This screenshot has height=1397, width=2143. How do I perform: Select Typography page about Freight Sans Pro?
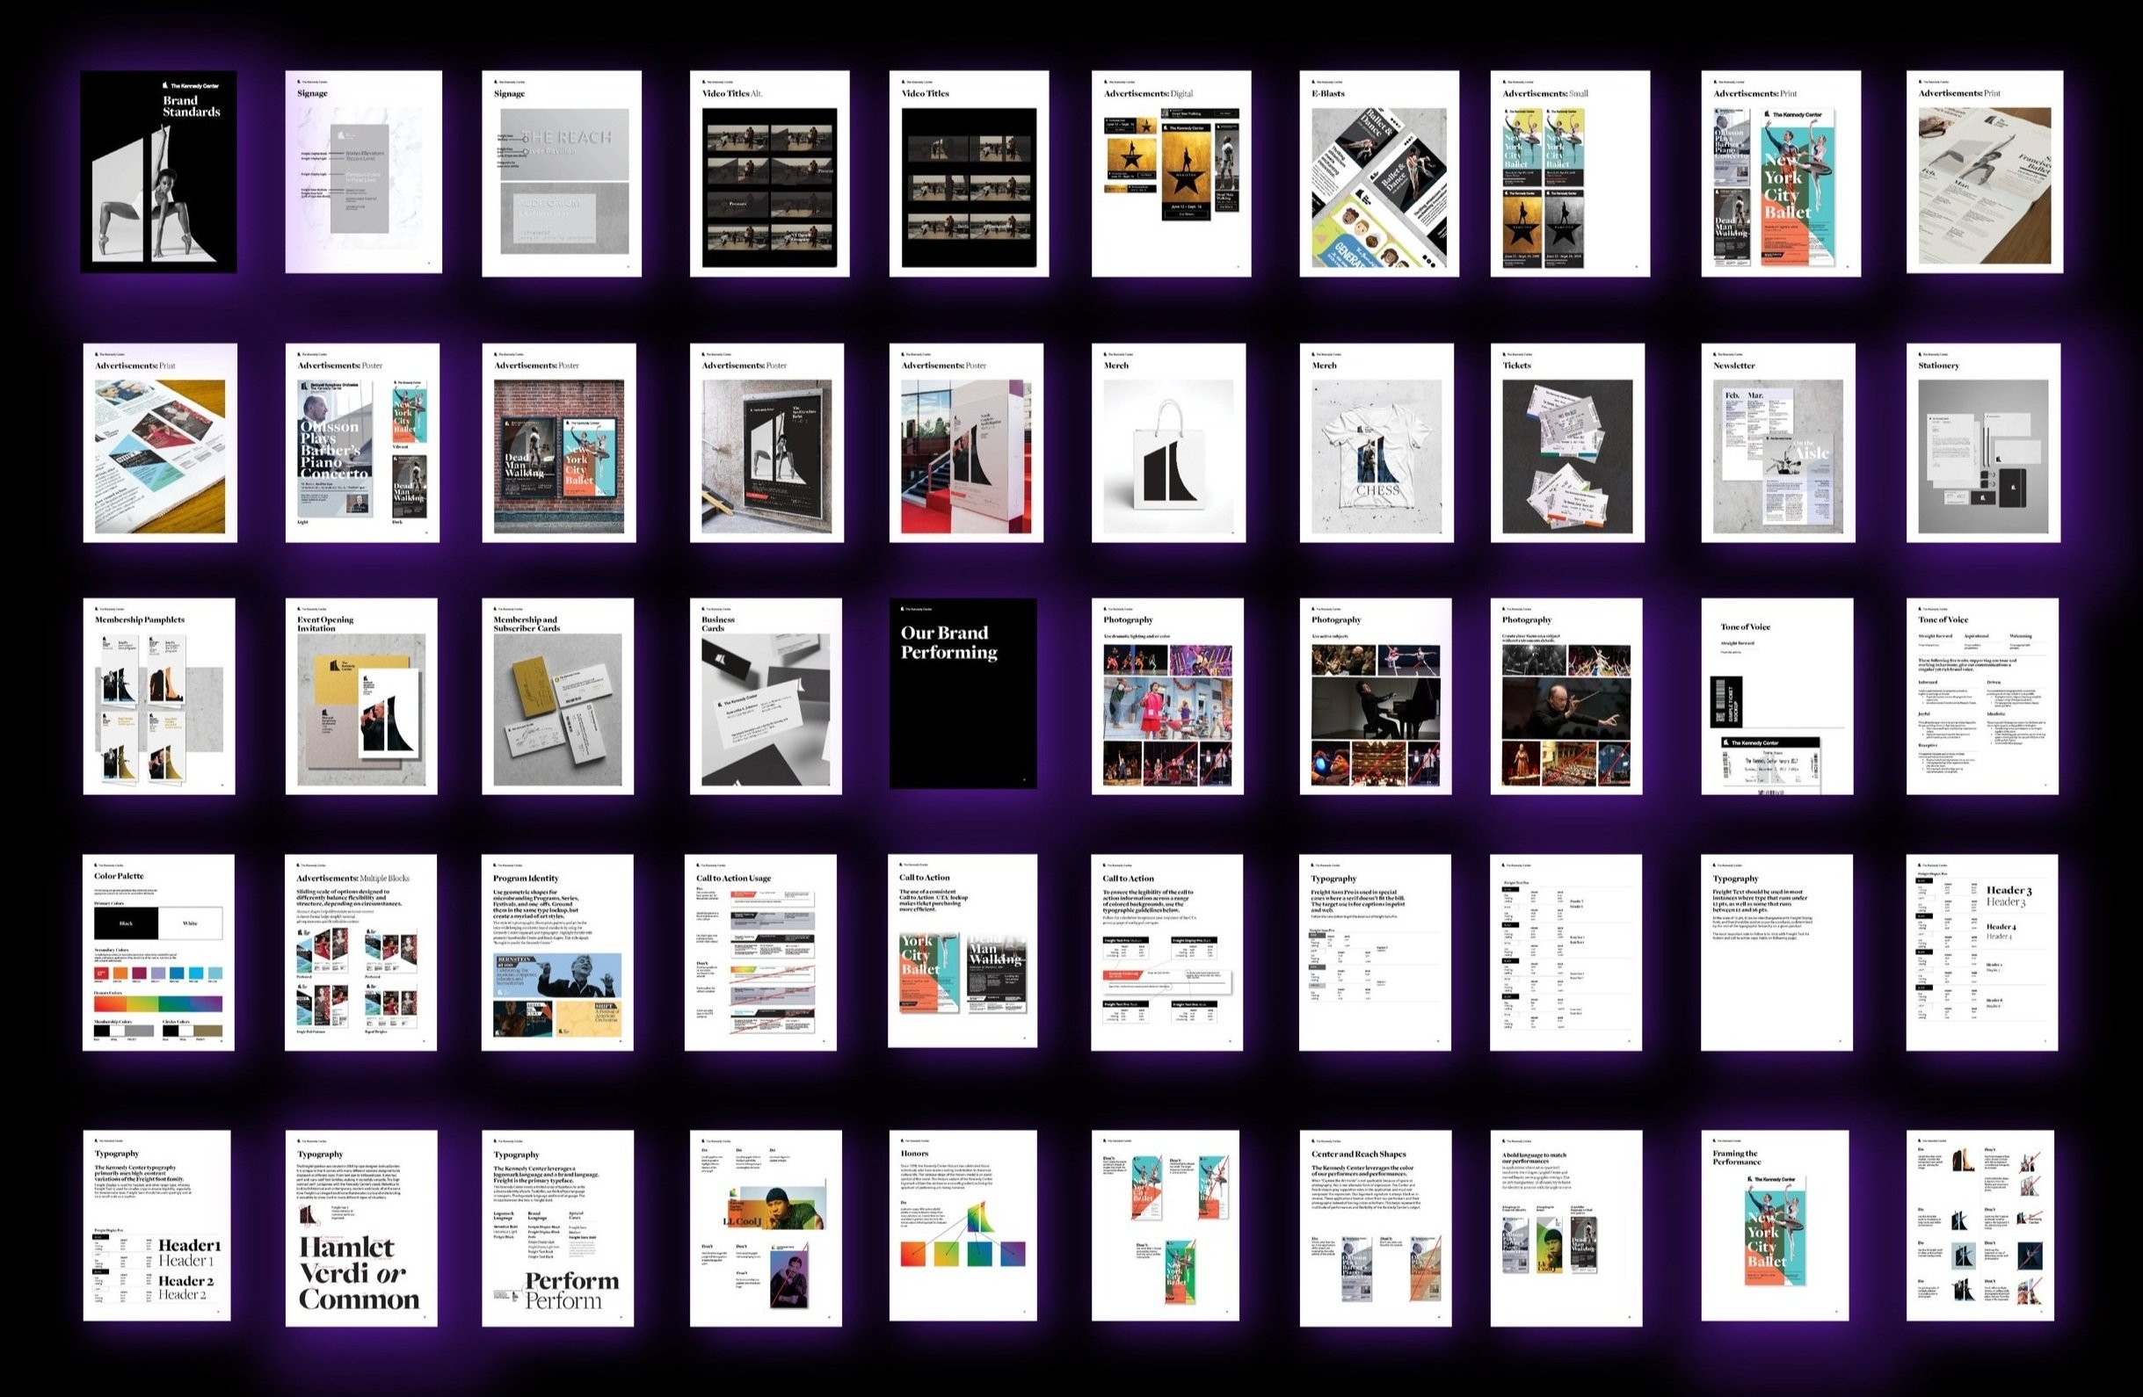click(x=1375, y=952)
